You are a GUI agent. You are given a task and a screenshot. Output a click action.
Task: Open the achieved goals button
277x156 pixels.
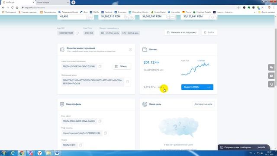tap(203, 104)
